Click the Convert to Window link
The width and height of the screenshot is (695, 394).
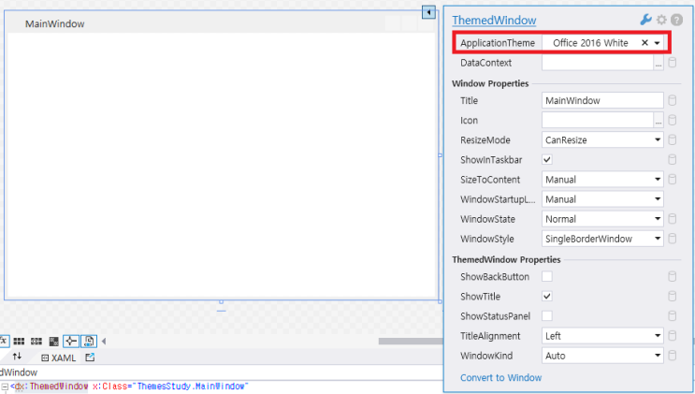click(x=500, y=377)
